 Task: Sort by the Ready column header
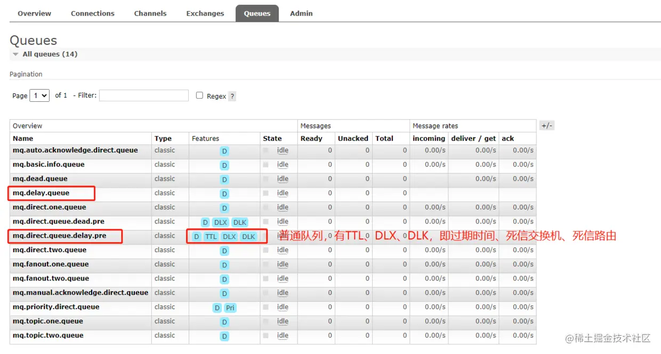tap(311, 139)
